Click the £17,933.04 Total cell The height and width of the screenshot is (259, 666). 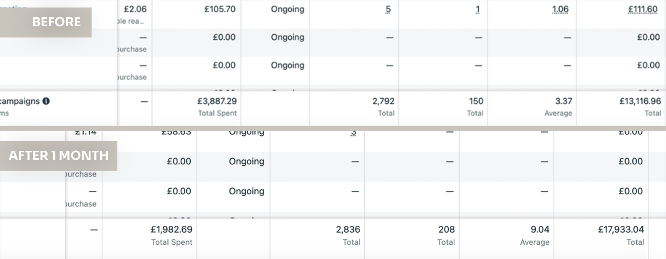(601, 236)
